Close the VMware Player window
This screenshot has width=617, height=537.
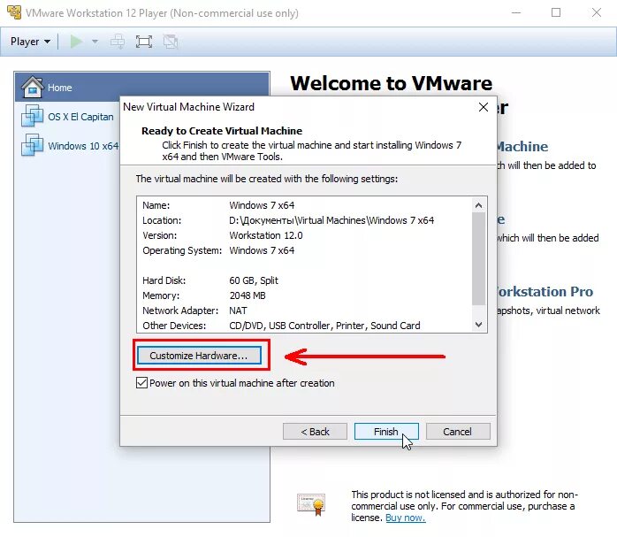click(x=597, y=12)
